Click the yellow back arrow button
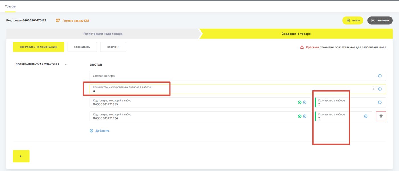This screenshot has width=399, height=171. point(21,156)
